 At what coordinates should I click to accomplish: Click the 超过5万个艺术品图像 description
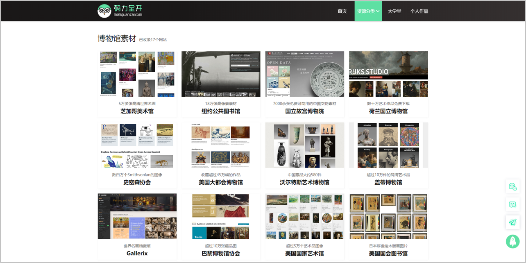[x=305, y=246]
